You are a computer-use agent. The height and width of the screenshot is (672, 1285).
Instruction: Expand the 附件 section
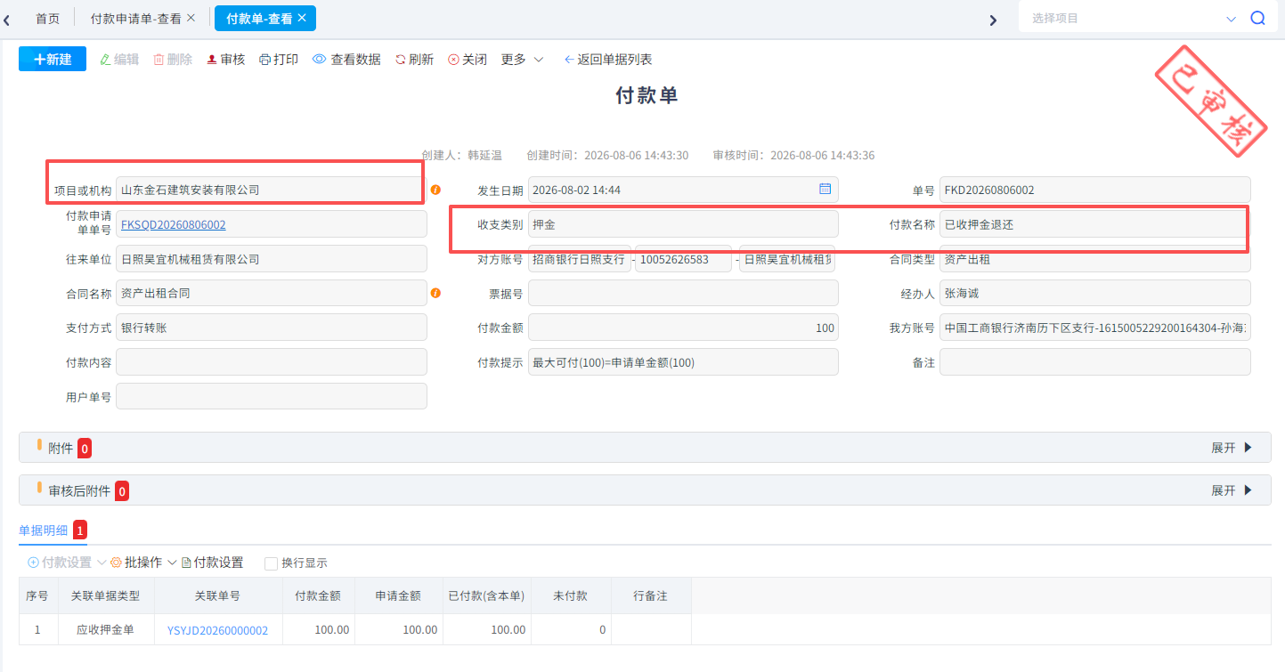point(1232,448)
